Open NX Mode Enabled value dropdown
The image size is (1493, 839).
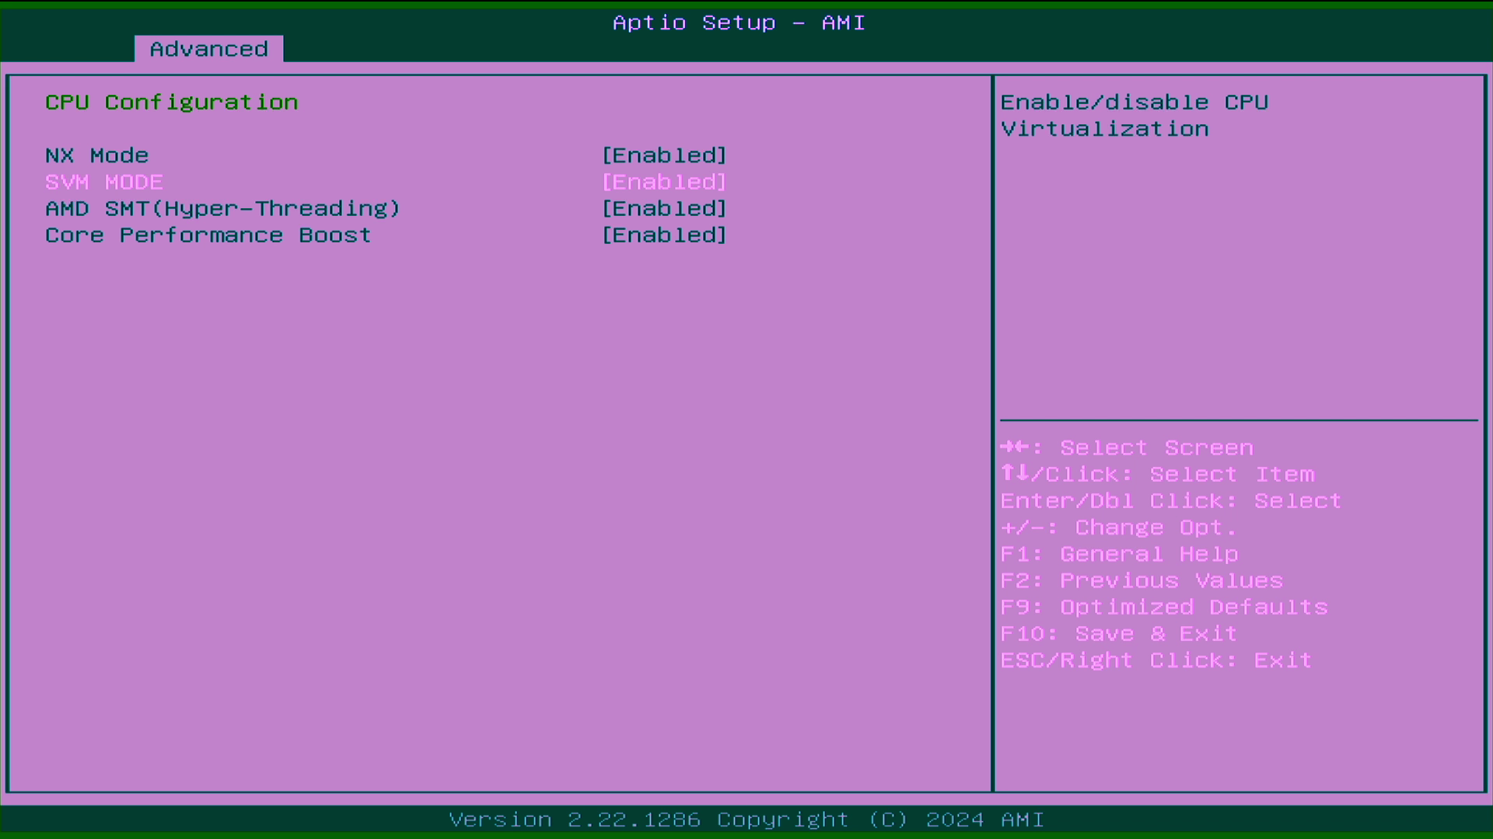[x=664, y=155]
